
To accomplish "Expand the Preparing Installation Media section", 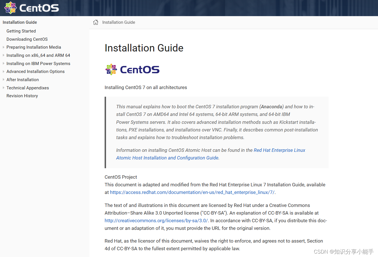I will (x=3, y=47).
